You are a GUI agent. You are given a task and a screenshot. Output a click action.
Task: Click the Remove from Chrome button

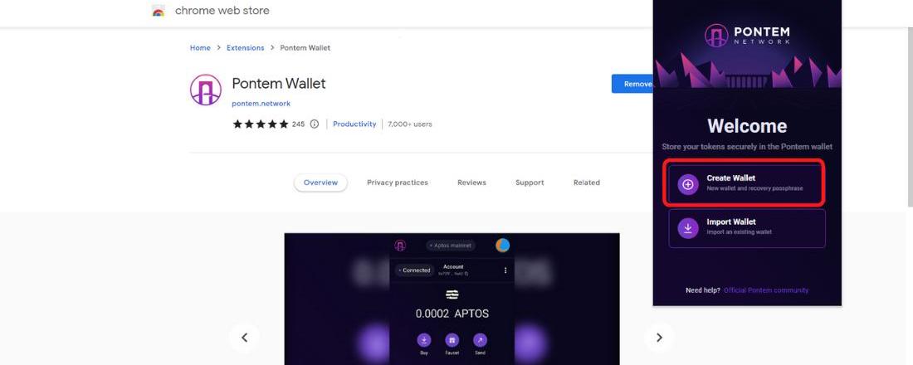632,84
